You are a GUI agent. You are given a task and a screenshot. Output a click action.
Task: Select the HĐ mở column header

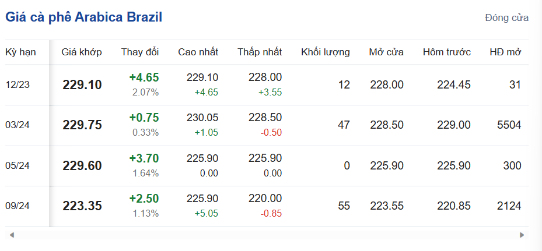pos(505,52)
